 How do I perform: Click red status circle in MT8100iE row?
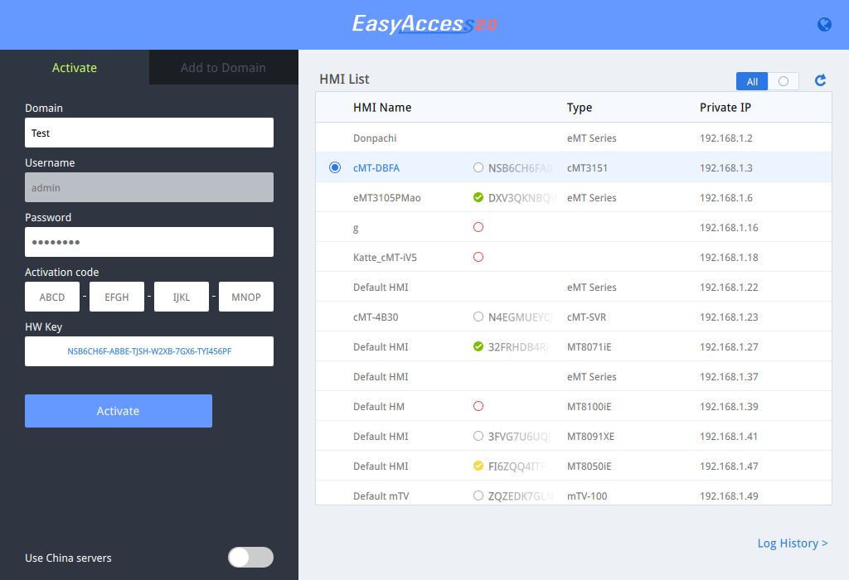(x=478, y=406)
